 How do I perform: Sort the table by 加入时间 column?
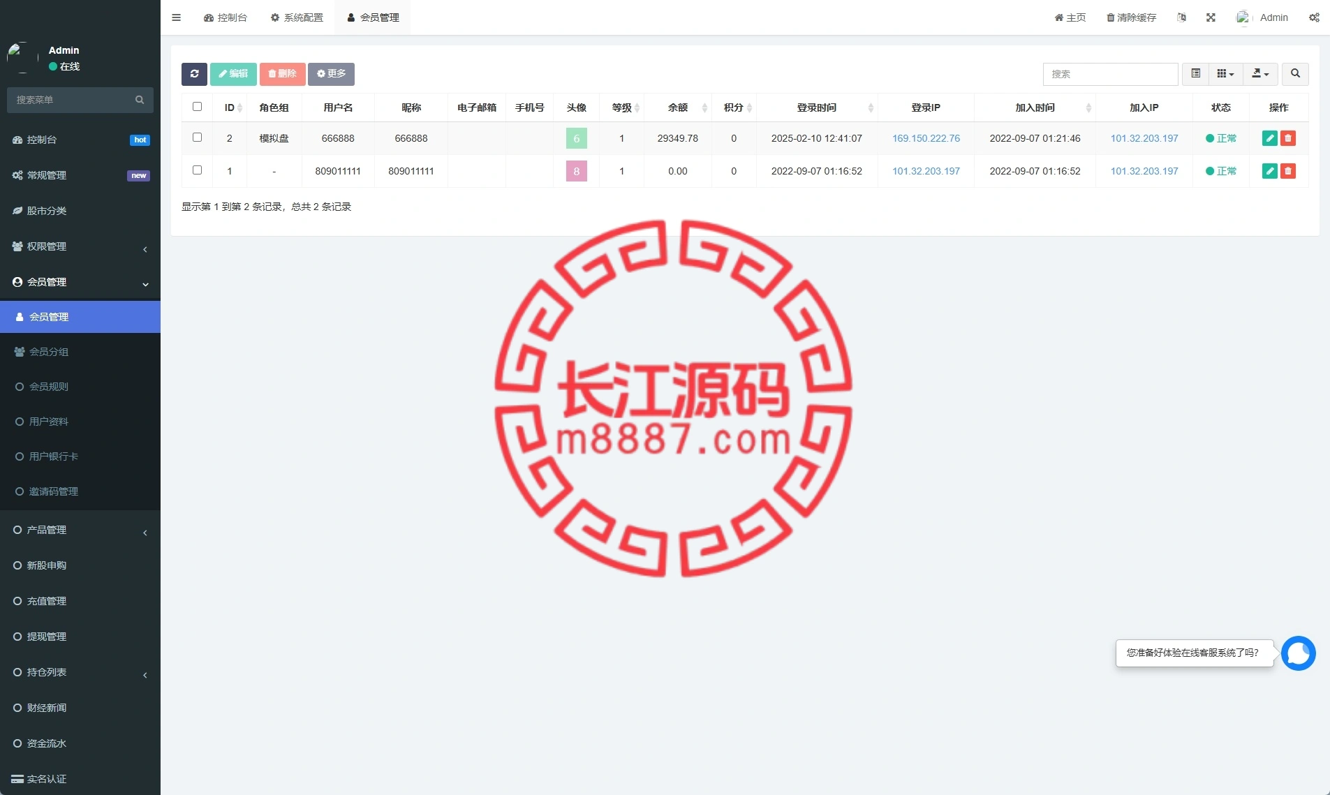click(1035, 107)
